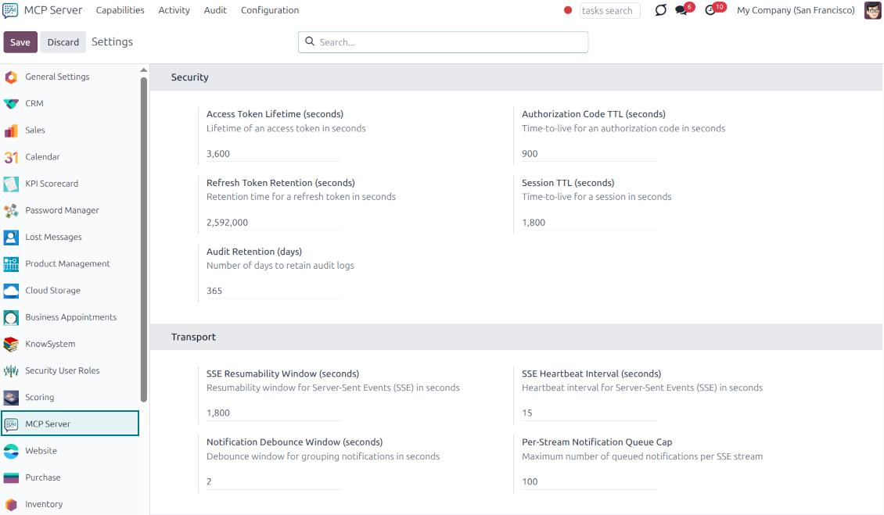Open the user avatar profile menu
Screen dimensions: 884x515
click(872, 10)
